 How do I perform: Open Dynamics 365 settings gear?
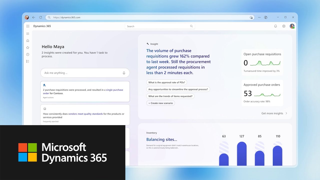(x=284, y=26)
